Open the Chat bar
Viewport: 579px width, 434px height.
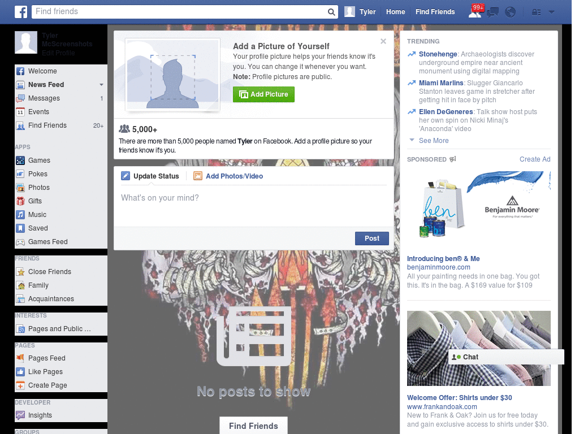click(x=506, y=357)
